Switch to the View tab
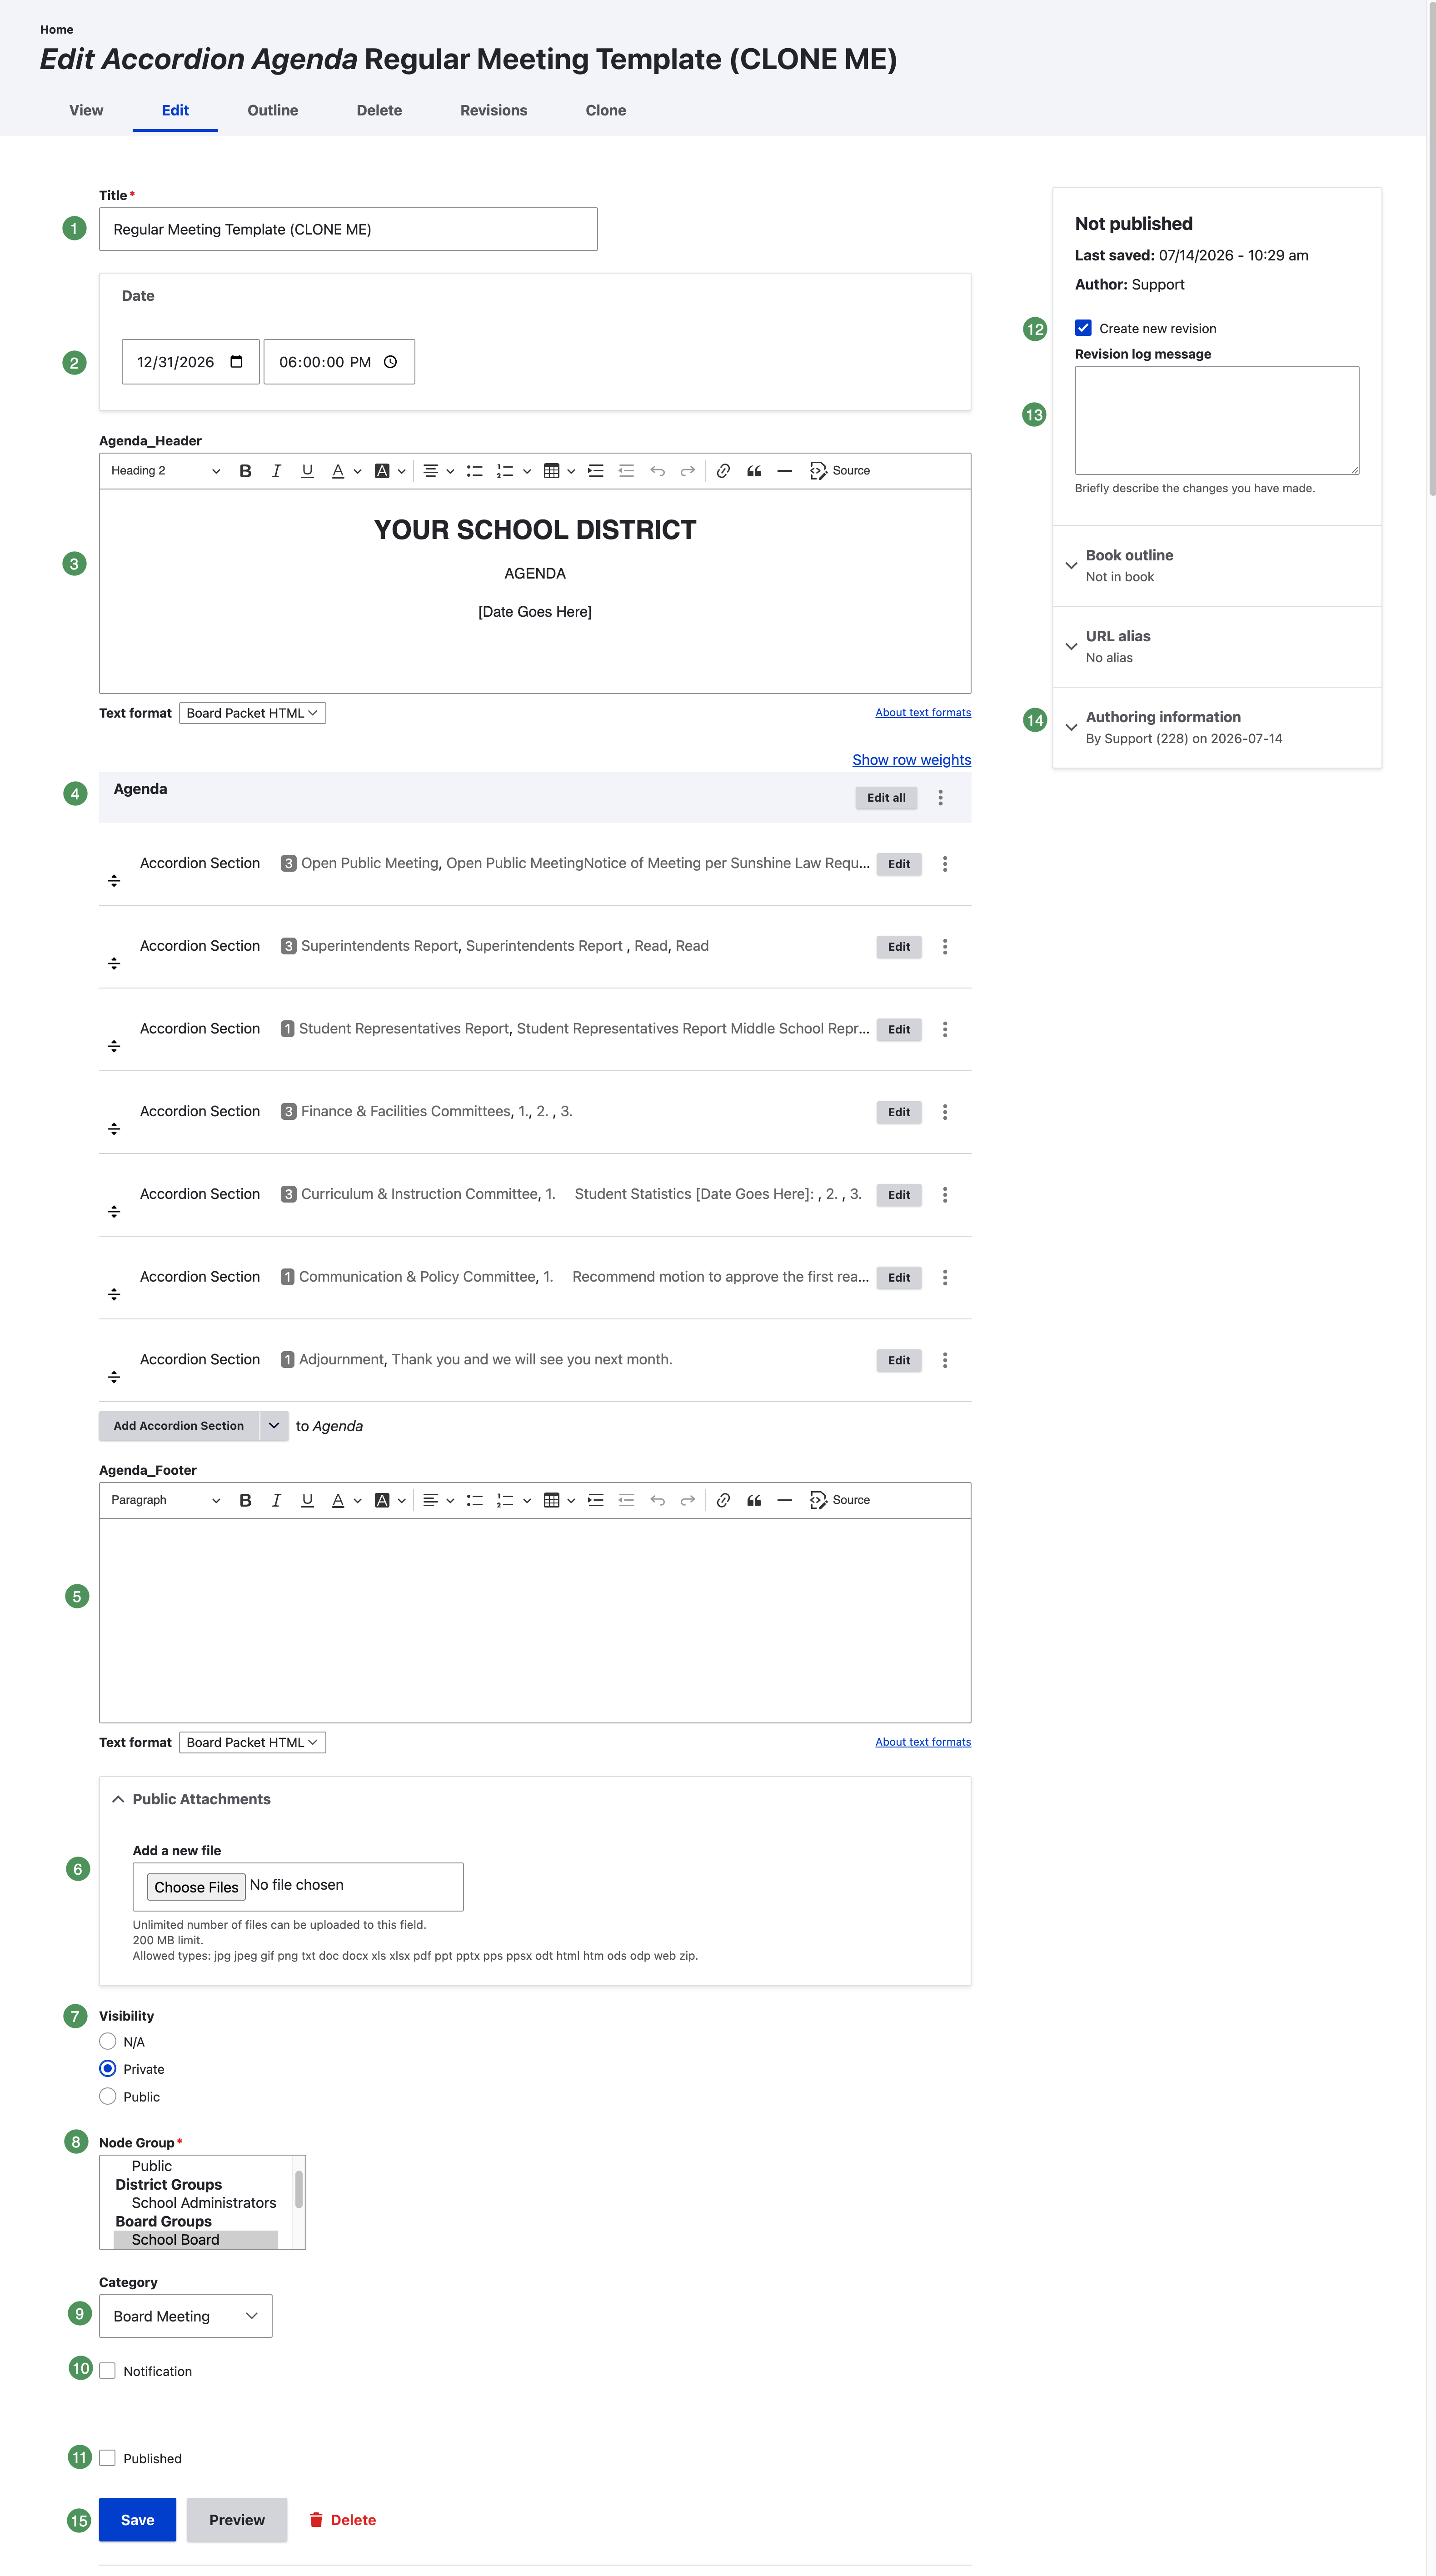Image resolution: width=1436 pixels, height=2576 pixels. 86,110
